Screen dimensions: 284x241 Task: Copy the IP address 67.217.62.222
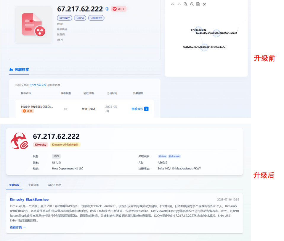[107, 9]
